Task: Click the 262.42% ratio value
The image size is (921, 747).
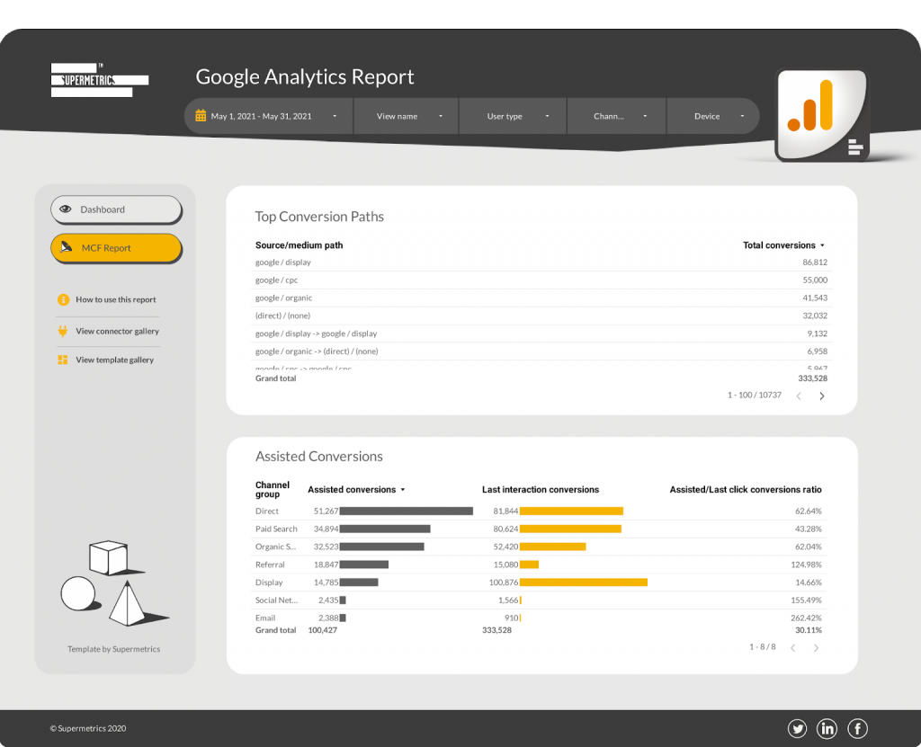Action: click(x=806, y=618)
